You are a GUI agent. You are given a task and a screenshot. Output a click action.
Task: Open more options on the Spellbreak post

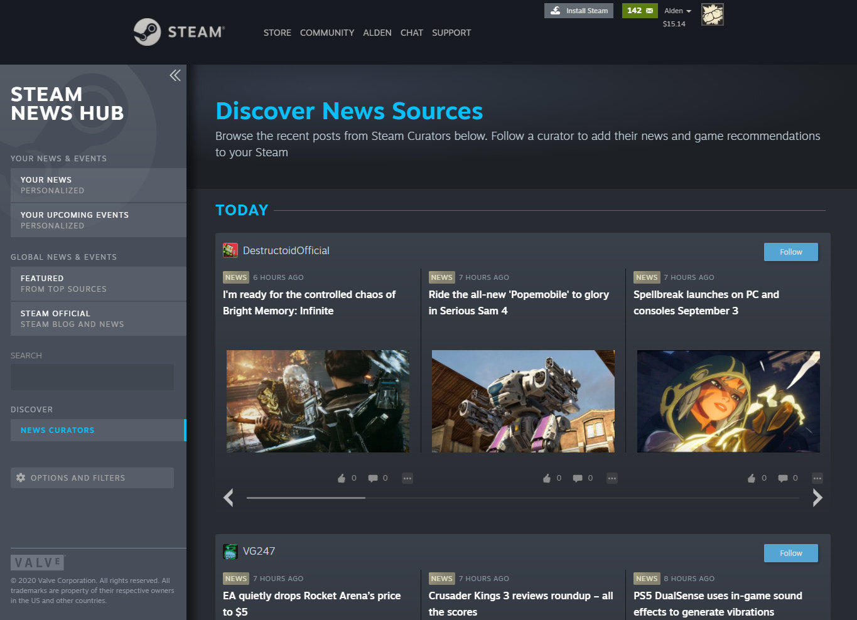pos(817,478)
